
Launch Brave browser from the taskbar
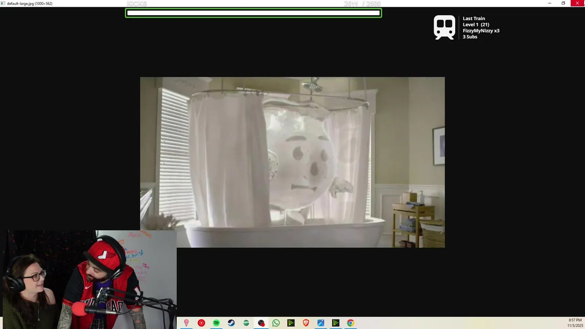click(306, 323)
